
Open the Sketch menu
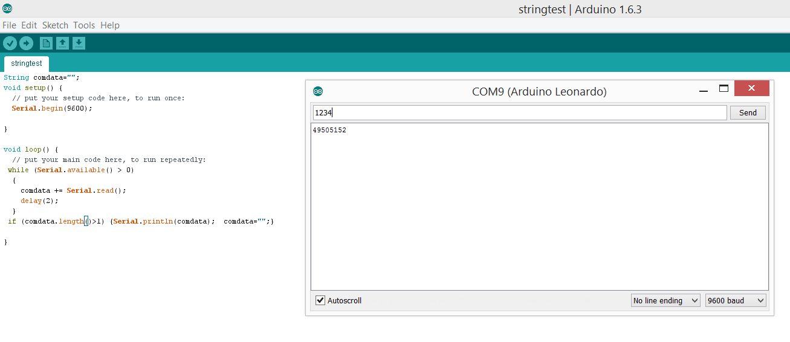tap(55, 25)
